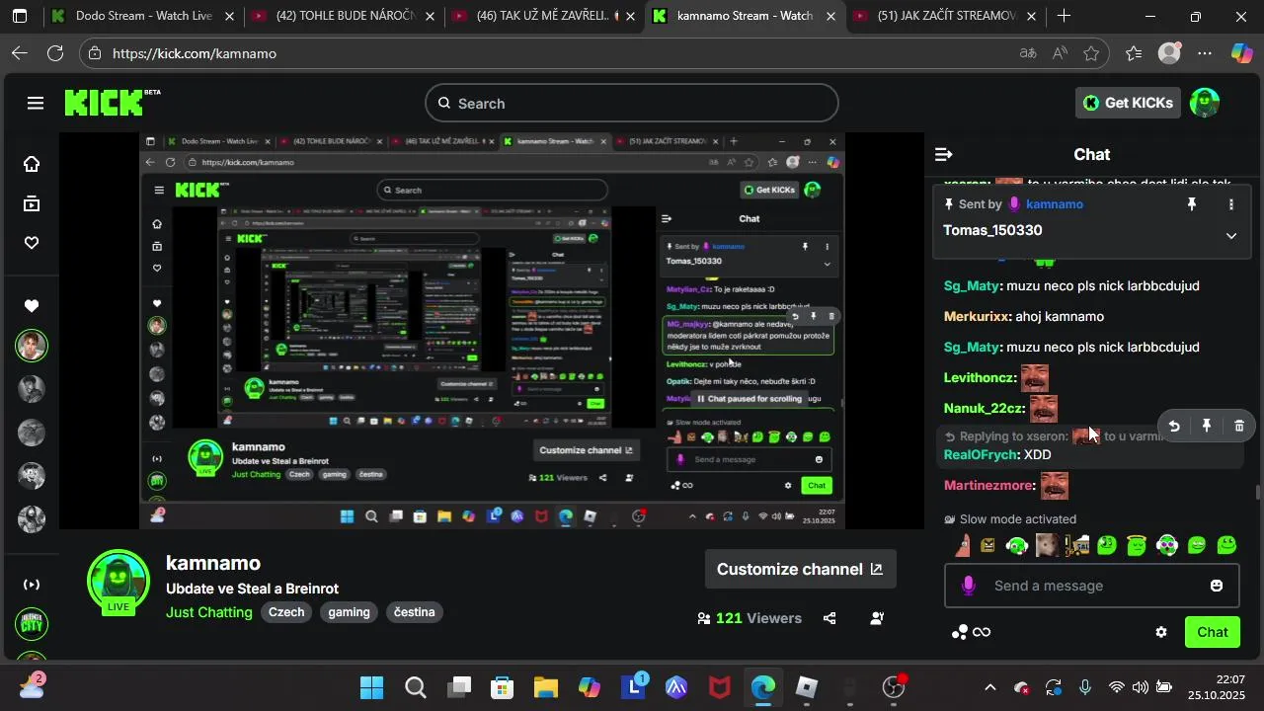1264x711 pixels.
Task: Click the Search field on Kick
Action: click(632, 103)
